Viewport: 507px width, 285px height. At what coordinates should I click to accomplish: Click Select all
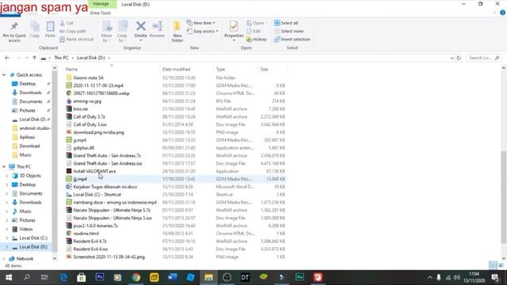click(286, 23)
